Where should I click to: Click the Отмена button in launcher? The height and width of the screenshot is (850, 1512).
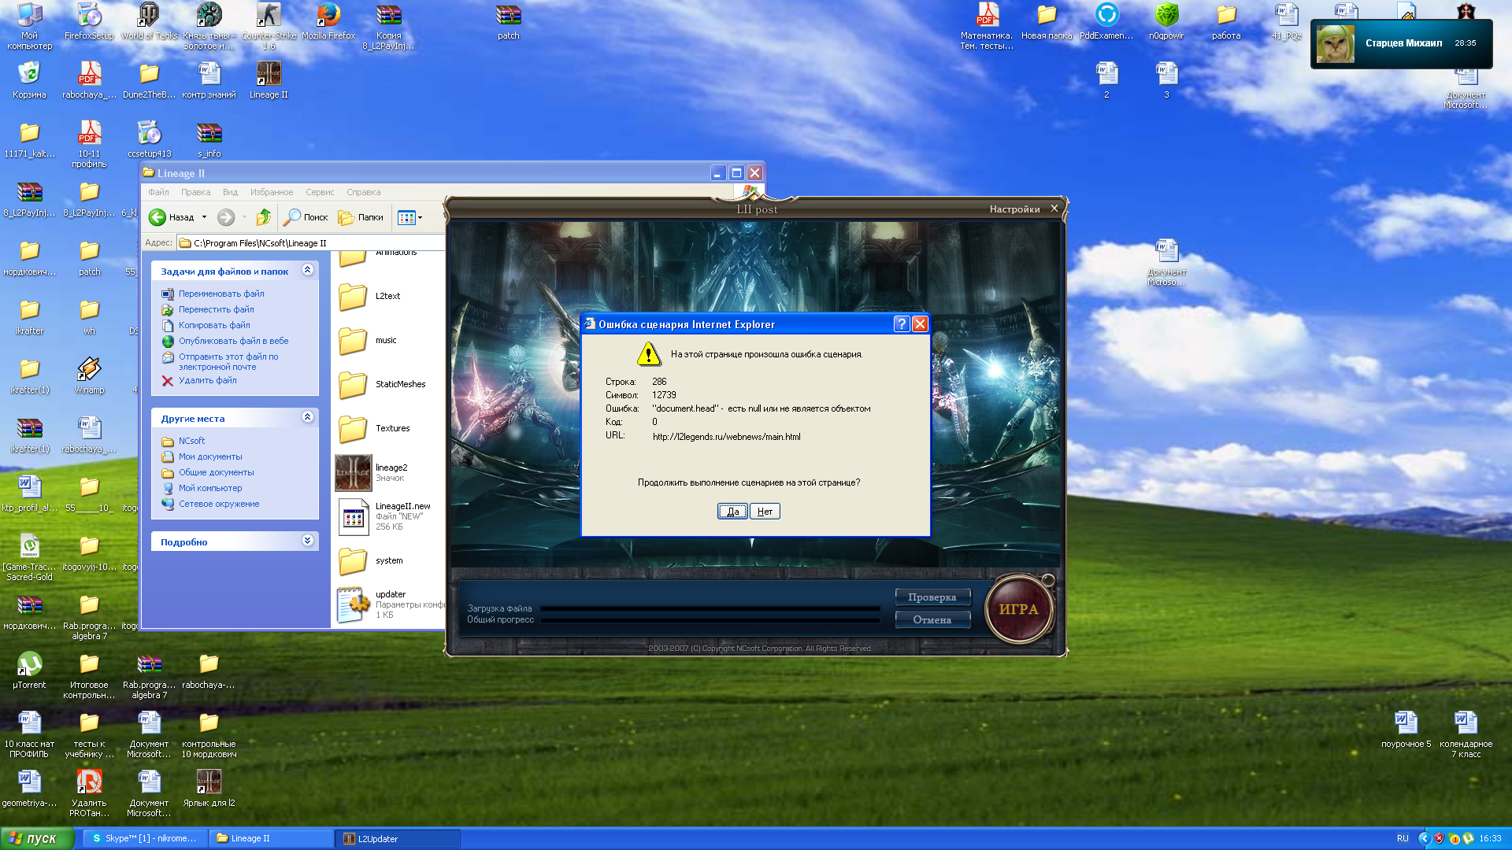(932, 620)
